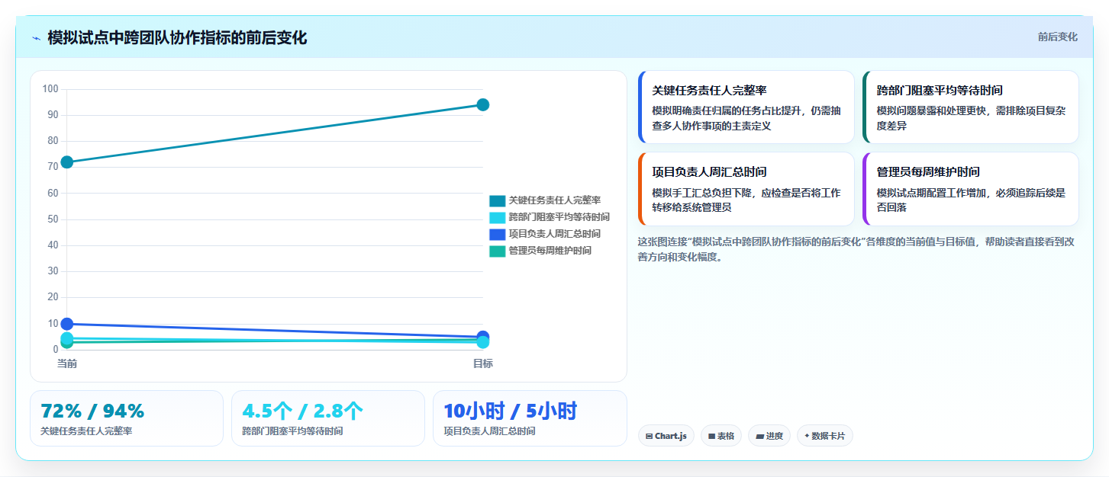Click the 目标 x-axis label
Viewport: 1109px width, 477px height.
(482, 363)
